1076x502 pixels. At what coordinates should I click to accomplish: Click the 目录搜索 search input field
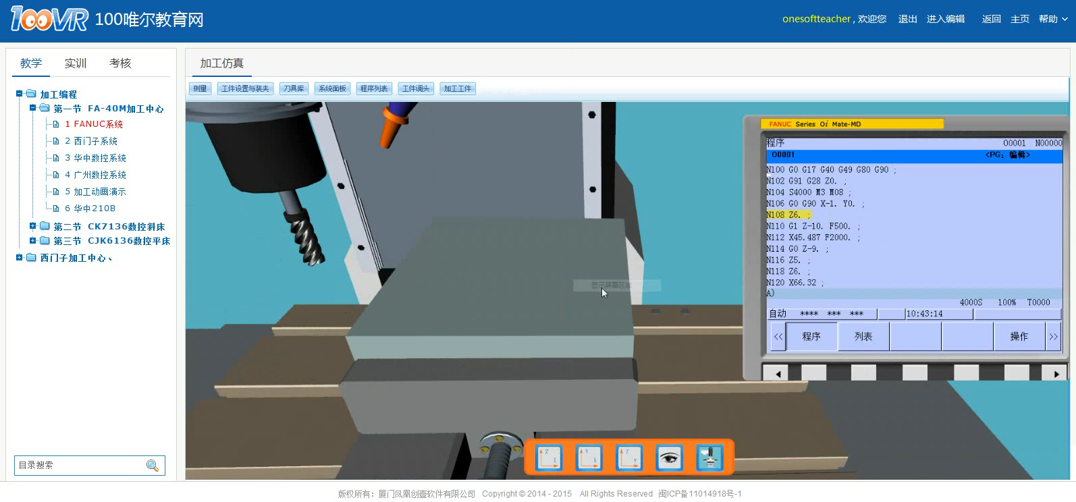coord(78,466)
